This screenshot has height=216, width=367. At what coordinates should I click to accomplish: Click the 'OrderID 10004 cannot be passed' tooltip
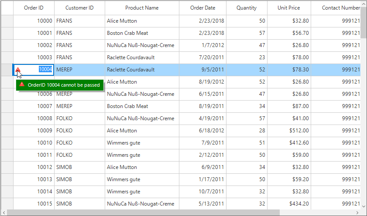[x=60, y=85]
